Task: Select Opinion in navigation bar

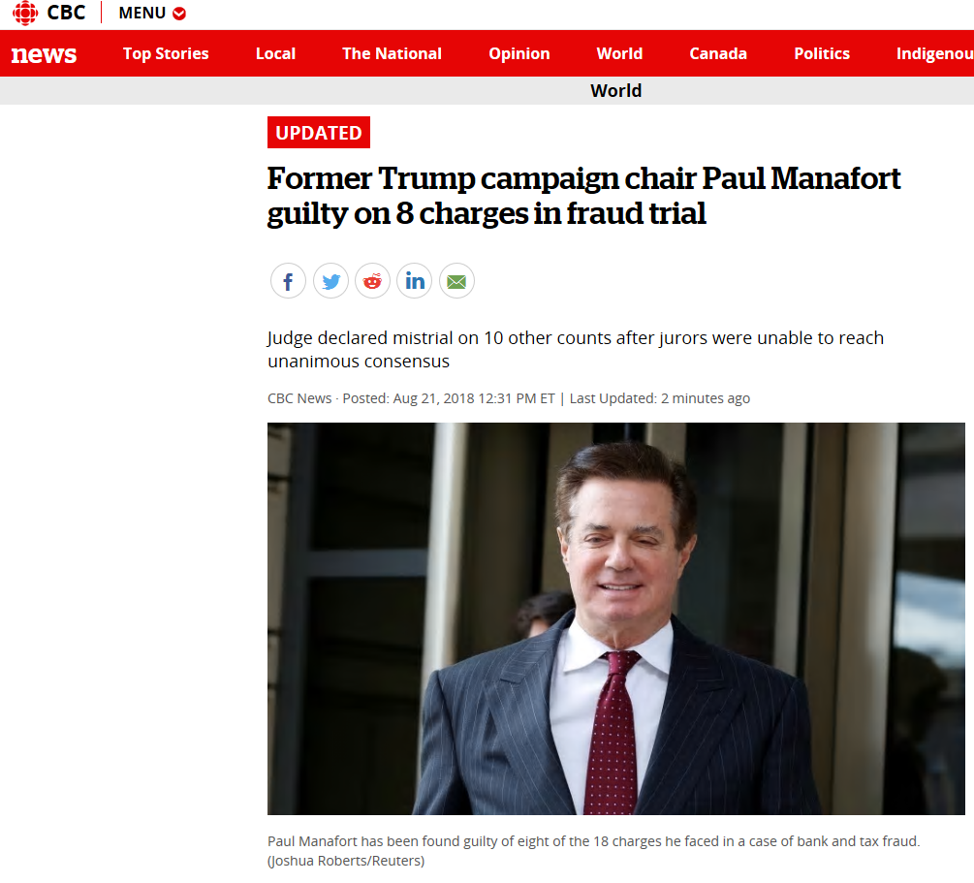Action: point(519,53)
